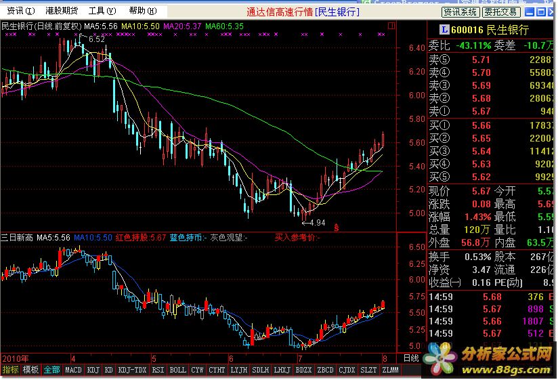Click the 买入参考价 label
This screenshot has width=558, height=380.
(297, 237)
